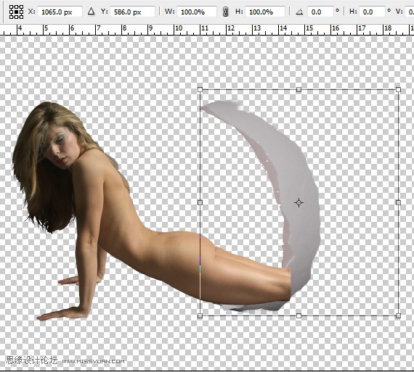Click the rotation angle icon
Screen dimensions: 414x372
(x=299, y=12)
